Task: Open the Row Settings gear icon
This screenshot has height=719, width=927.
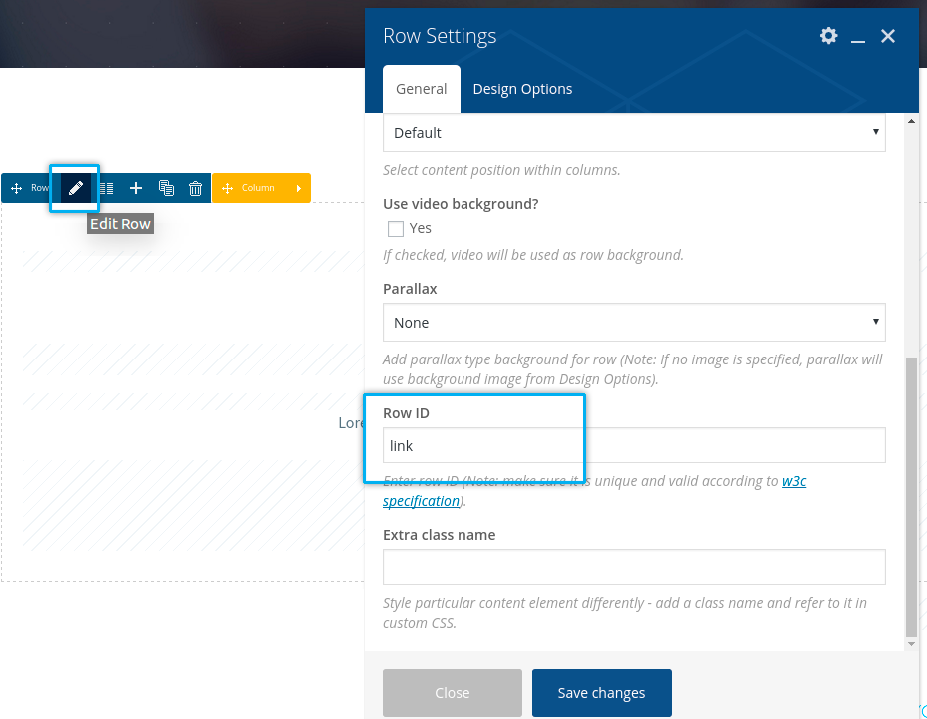Action: point(828,36)
